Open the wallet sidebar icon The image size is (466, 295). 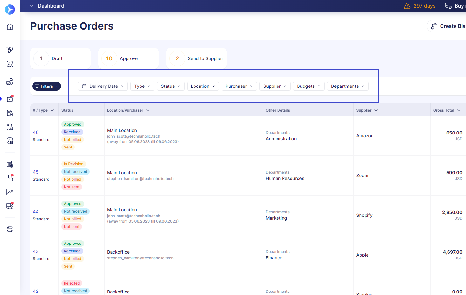[x=10, y=127]
